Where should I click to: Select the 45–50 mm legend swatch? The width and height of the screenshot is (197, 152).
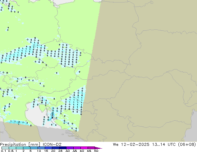coord(91,148)
